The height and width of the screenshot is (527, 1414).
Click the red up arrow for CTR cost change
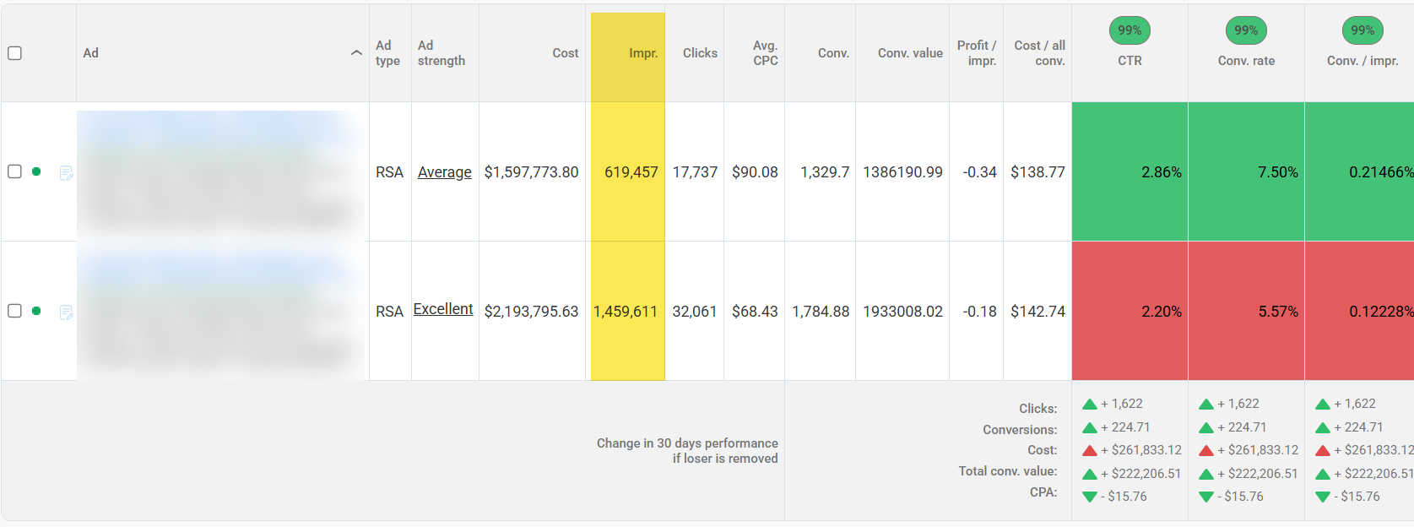click(x=1090, y=451)
